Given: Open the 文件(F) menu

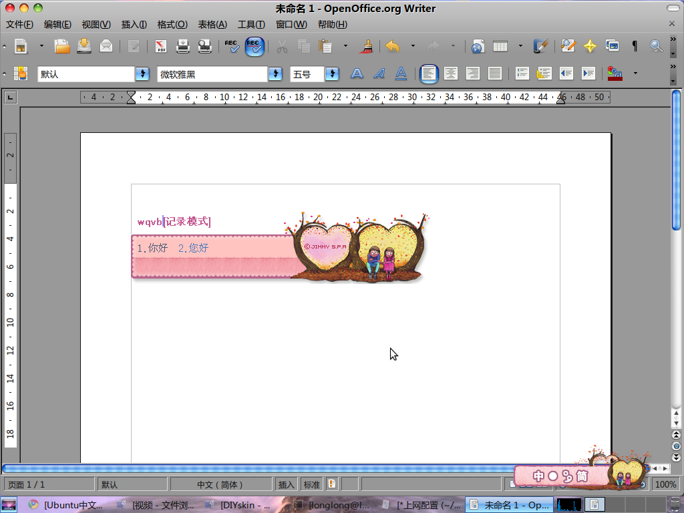Looking at the screenshot, I should click(x=19, y=25).
